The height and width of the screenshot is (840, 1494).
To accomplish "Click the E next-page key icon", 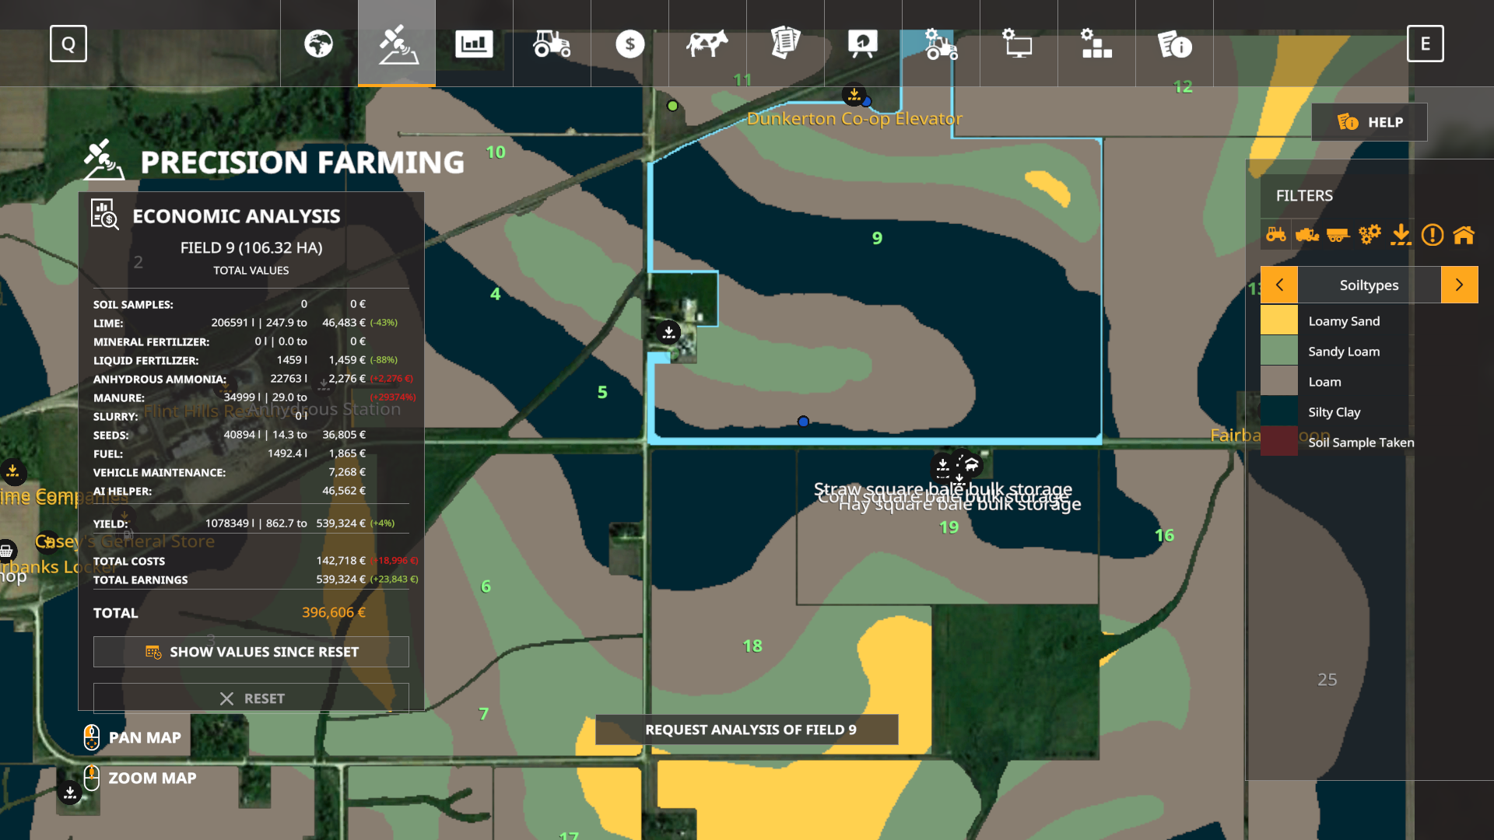I will click(x=1426, y=44).
